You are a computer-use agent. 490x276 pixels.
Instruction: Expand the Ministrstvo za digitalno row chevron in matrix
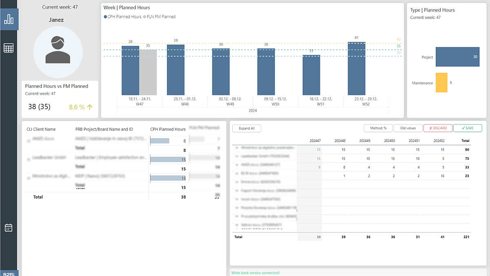(x=237, y=148)
